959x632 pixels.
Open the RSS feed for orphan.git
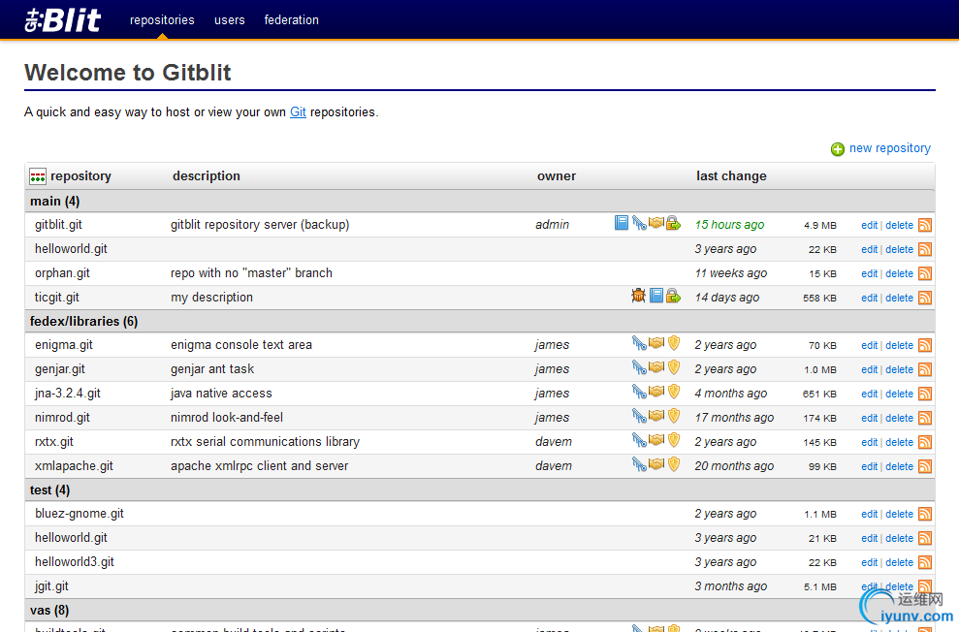(x=925, y=273)
